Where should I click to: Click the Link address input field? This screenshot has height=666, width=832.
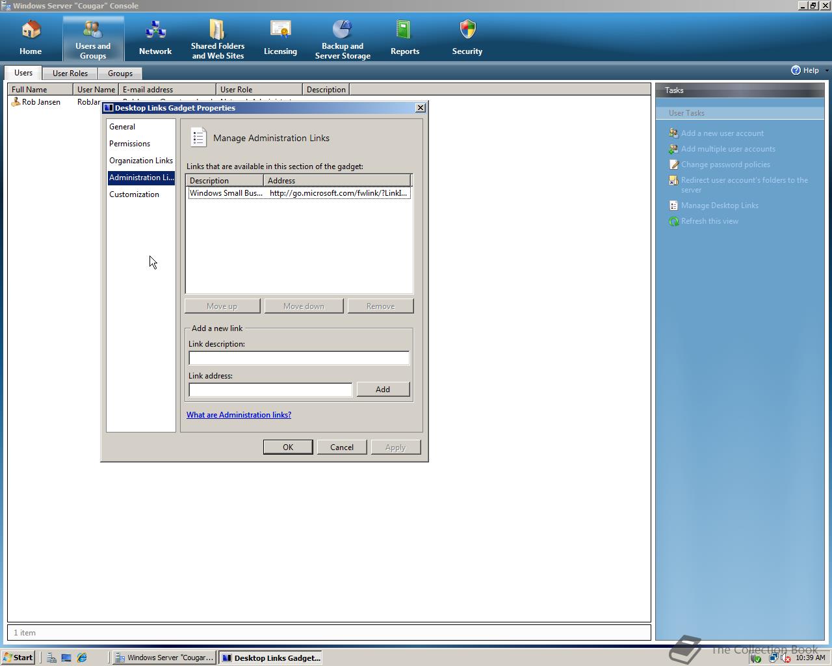(x=270, y=390)
